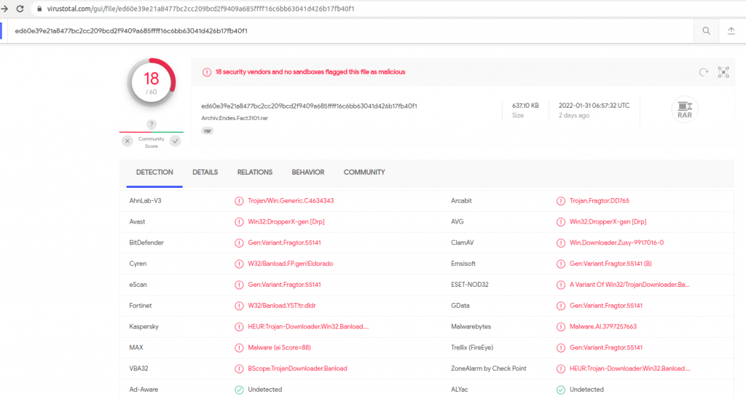This screenshot has height=399, width=746.
Task: Click the AVG Win32:DropperX-gen [Drp] result
Action: [x=608, y=221]
